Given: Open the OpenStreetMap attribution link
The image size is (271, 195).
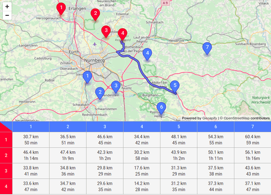Looking at the screenshot, I should [236, 118].
